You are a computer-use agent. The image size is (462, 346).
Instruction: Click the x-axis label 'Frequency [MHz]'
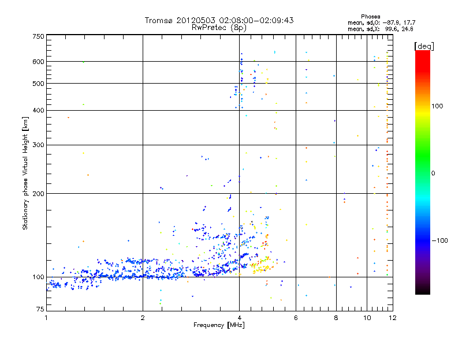(x=219, y=325)
